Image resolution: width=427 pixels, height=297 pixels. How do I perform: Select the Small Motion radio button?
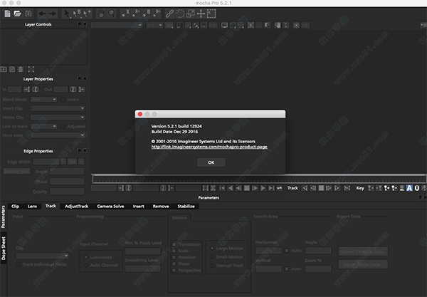coord(212,257)
